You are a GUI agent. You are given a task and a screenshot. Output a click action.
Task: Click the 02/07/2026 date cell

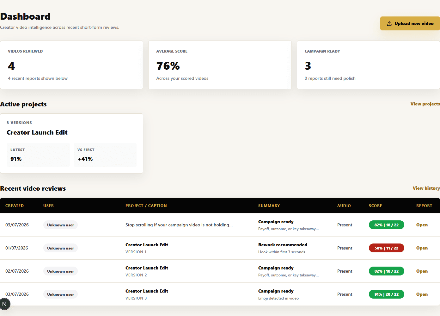click(17, 271)
